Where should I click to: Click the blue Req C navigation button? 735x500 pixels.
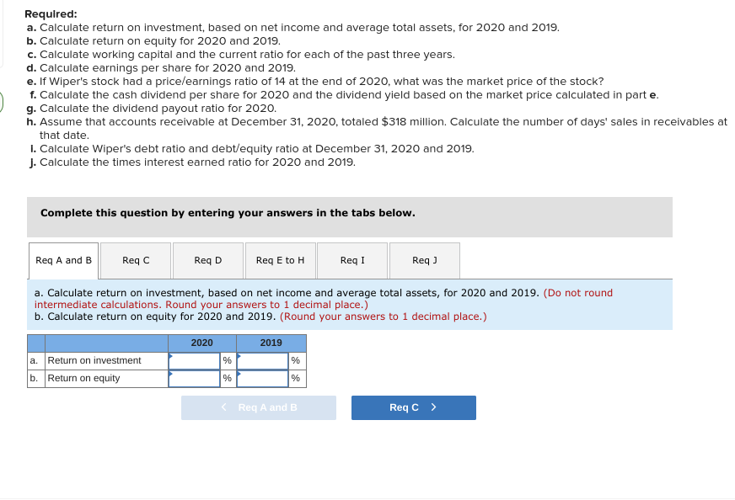click(x=413, y=407)
